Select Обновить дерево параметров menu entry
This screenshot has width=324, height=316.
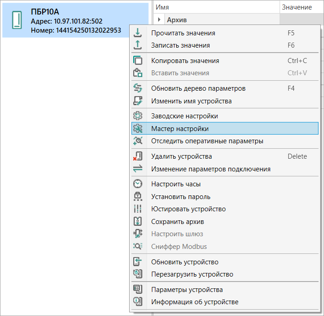(x=225, y=88)
